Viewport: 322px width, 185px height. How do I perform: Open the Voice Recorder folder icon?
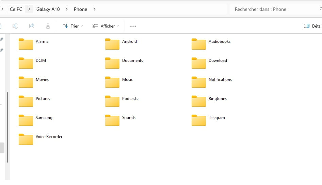pos(26,139)
